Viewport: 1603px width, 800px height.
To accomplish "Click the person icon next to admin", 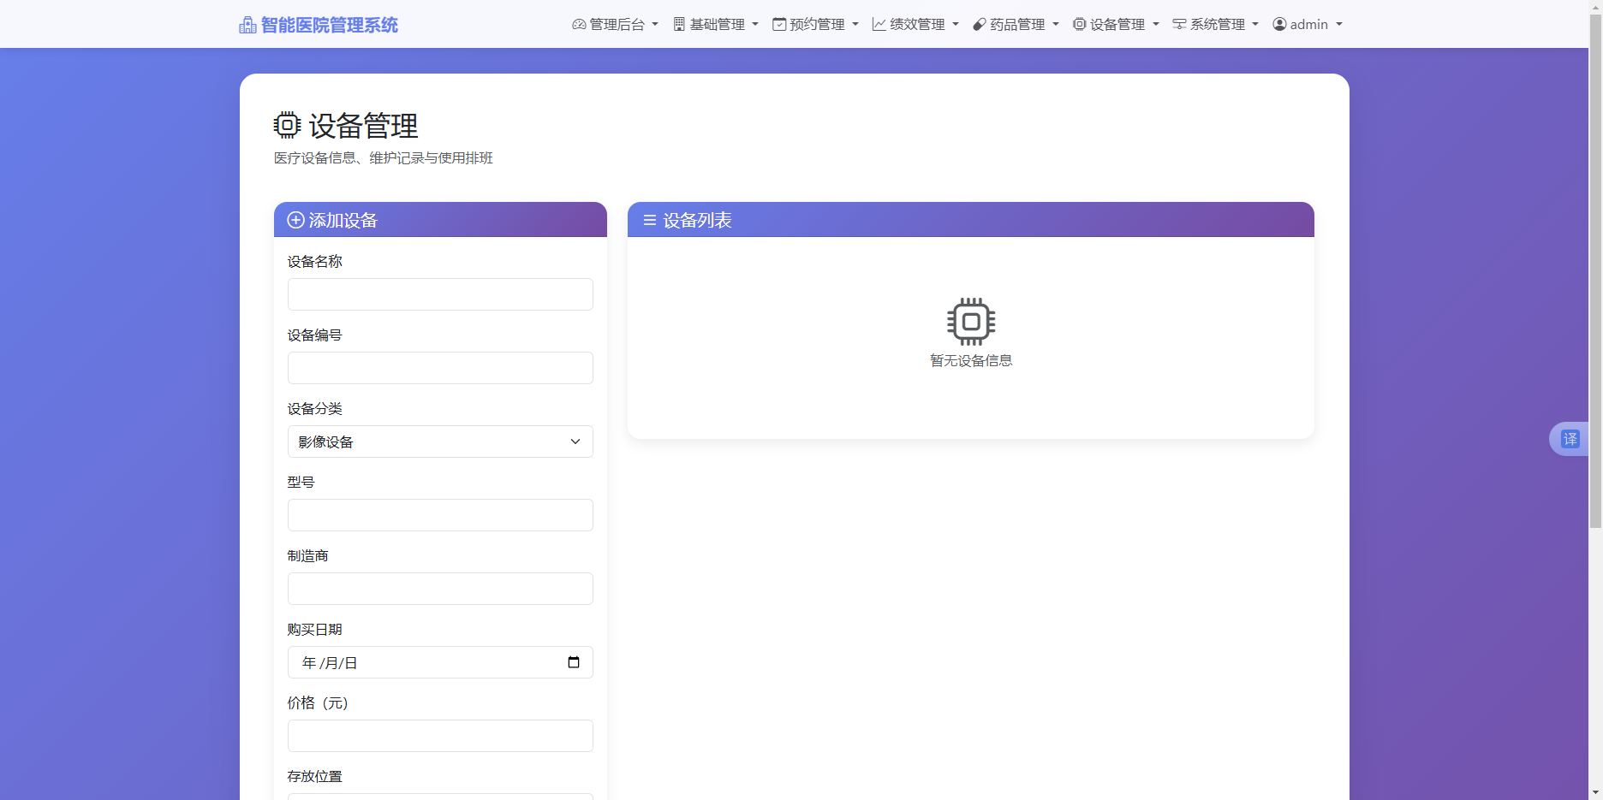I will point(1279,24).
